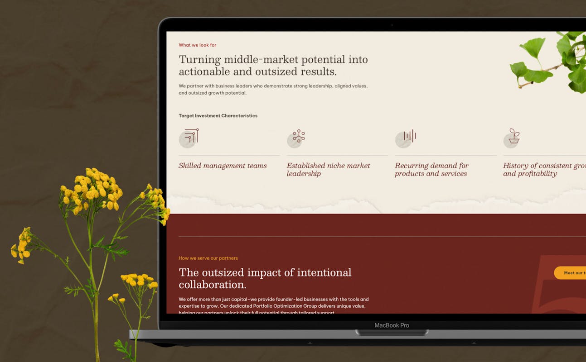
Task: Click "Skilled management teams" text
Action: tap(223, 166)
